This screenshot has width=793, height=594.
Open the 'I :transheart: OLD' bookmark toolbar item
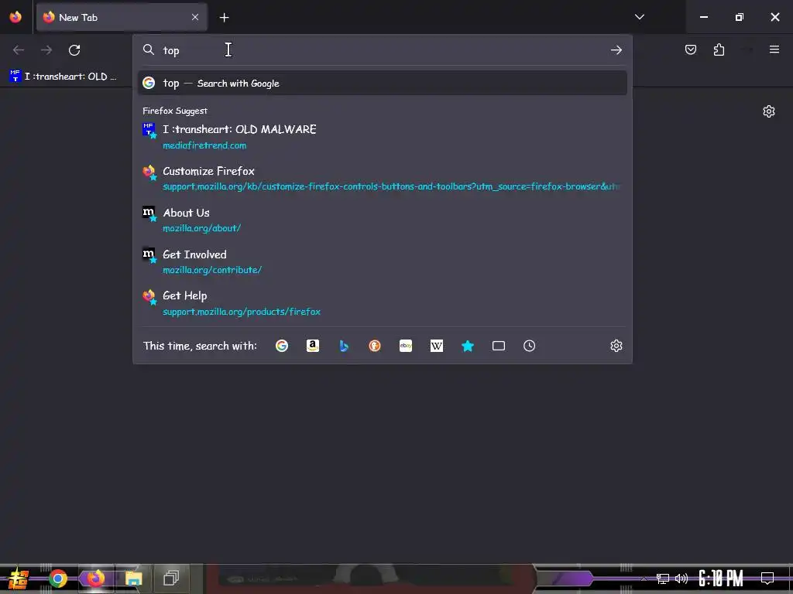(x=64, y=77)
